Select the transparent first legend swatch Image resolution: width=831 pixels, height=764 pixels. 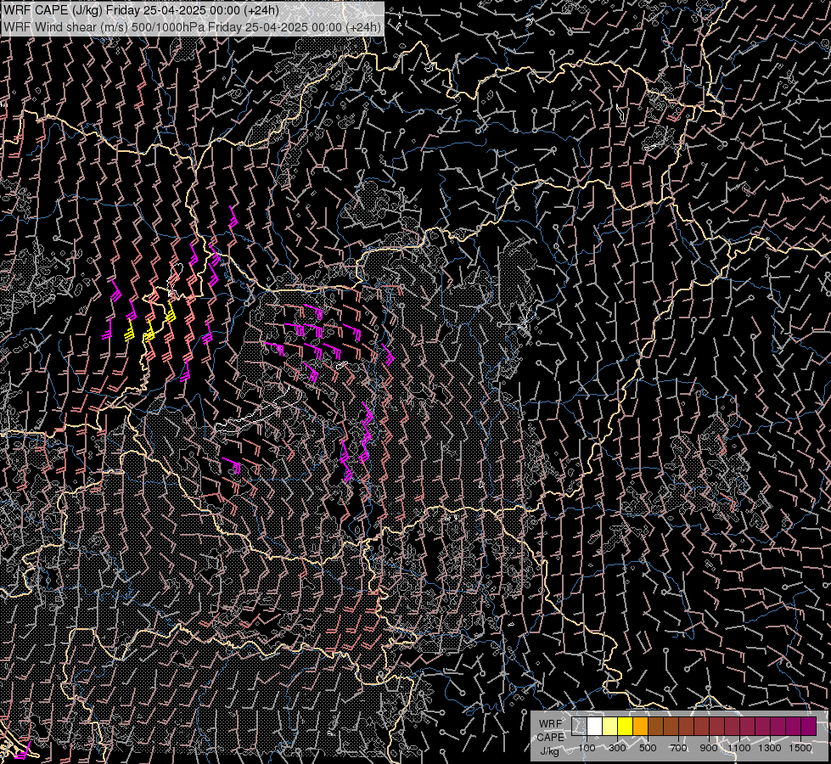tap(579, 726)
